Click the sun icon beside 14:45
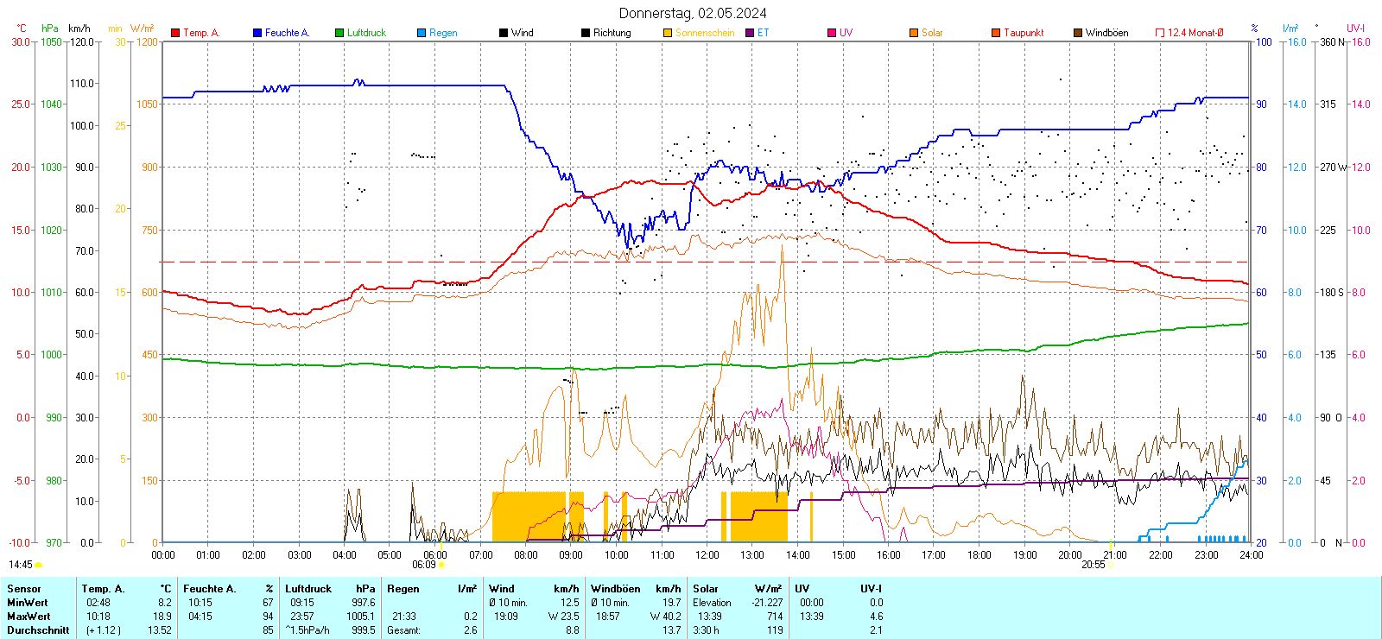 (x=39, y=565)
